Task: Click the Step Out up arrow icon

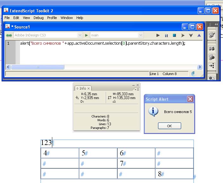Action: pos(199,35)
